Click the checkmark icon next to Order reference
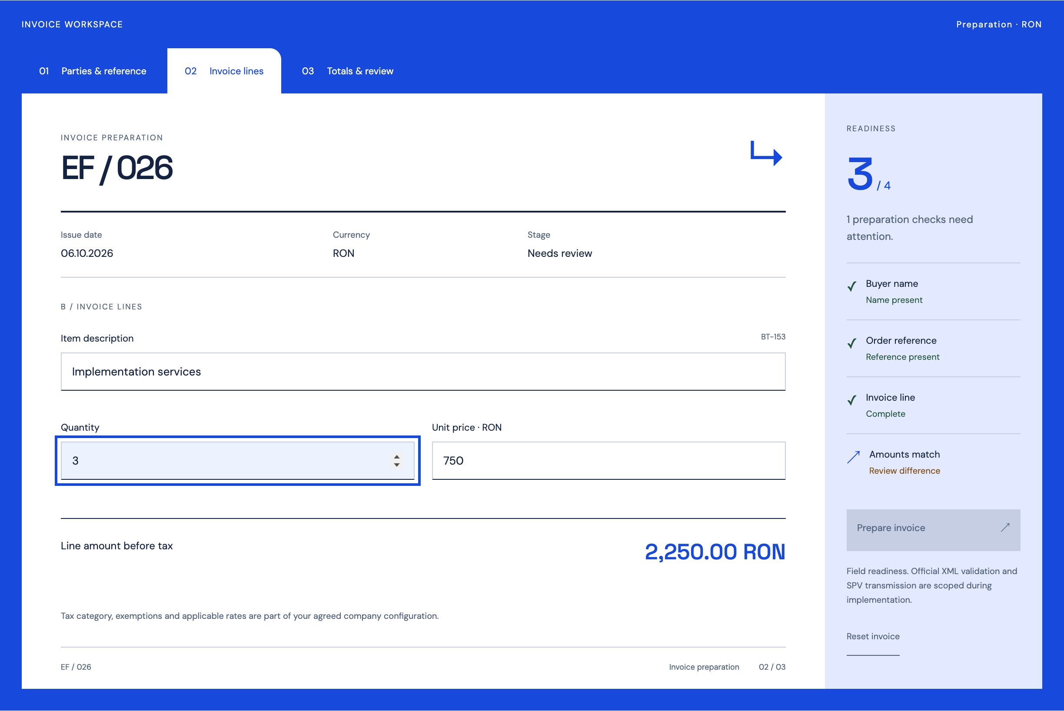Screen dimensions: 1064x711 (x=852, y=343)
